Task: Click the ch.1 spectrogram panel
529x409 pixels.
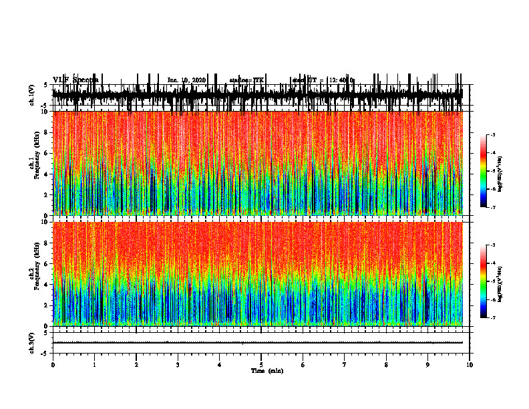Action: click(x=258, y=163)
